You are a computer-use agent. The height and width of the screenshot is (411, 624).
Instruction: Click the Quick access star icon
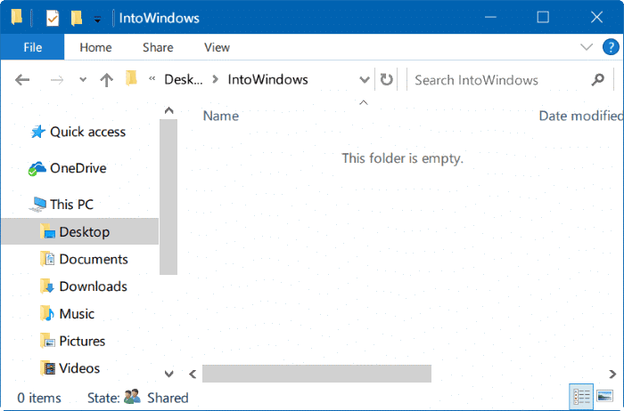pos(38,132)
